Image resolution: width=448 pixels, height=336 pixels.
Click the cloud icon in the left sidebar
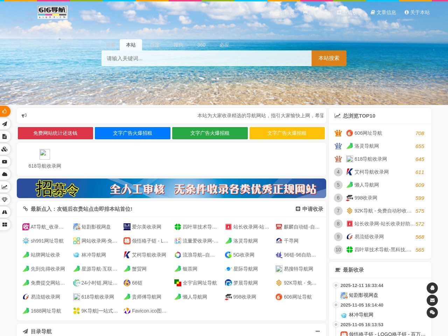coord(5,174)
